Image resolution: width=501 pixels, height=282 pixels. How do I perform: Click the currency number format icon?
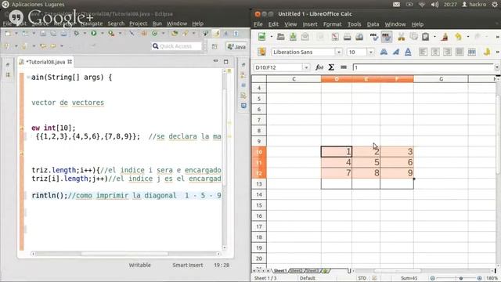point(487,52)
